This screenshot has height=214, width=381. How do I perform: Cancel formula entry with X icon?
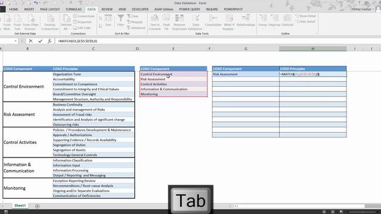click(x=30, y=41)
